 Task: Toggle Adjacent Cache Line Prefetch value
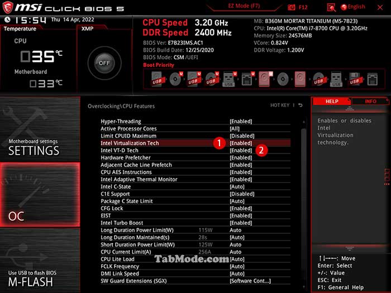(241, 165)
